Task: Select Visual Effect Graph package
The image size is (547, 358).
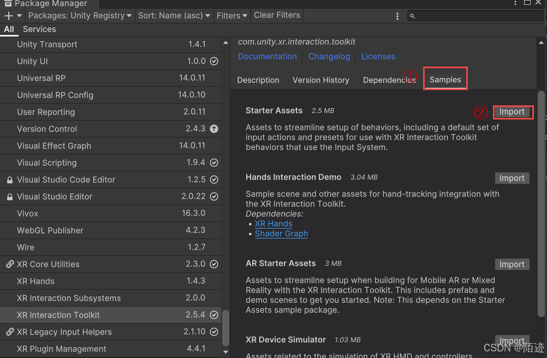Action: 111,146
